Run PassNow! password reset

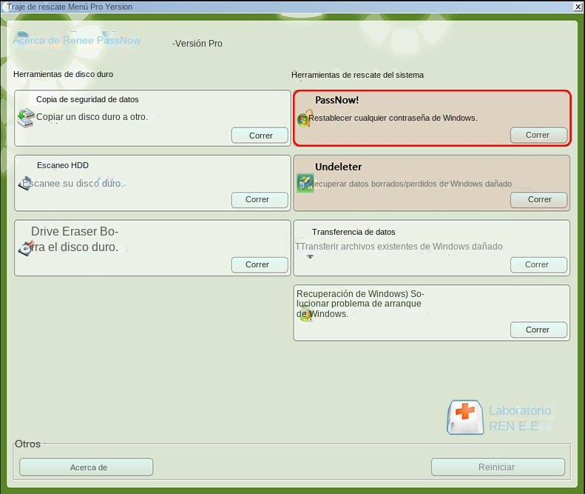click(x=538, y=135)
